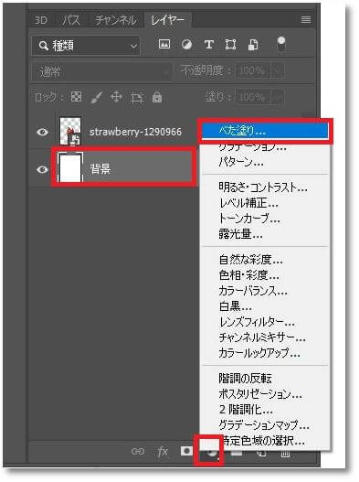This screenshot has width=359, height=482.
Task: Hide the 背景 layer with its eye
Action: (x=42, y=169)
